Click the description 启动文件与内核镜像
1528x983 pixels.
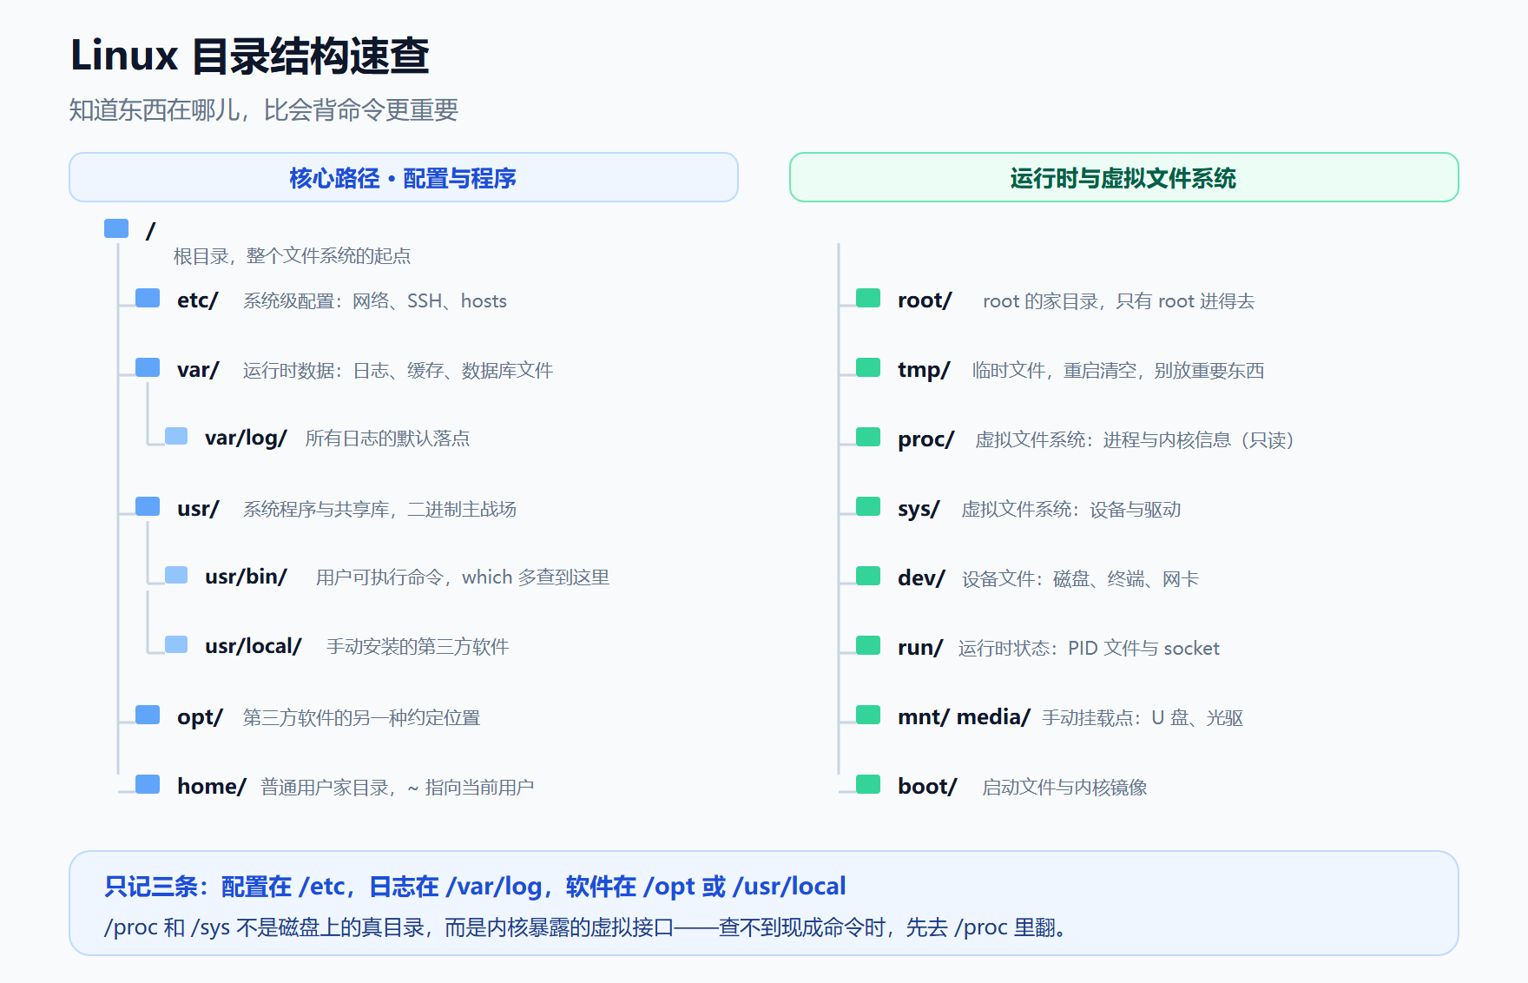1064,788
